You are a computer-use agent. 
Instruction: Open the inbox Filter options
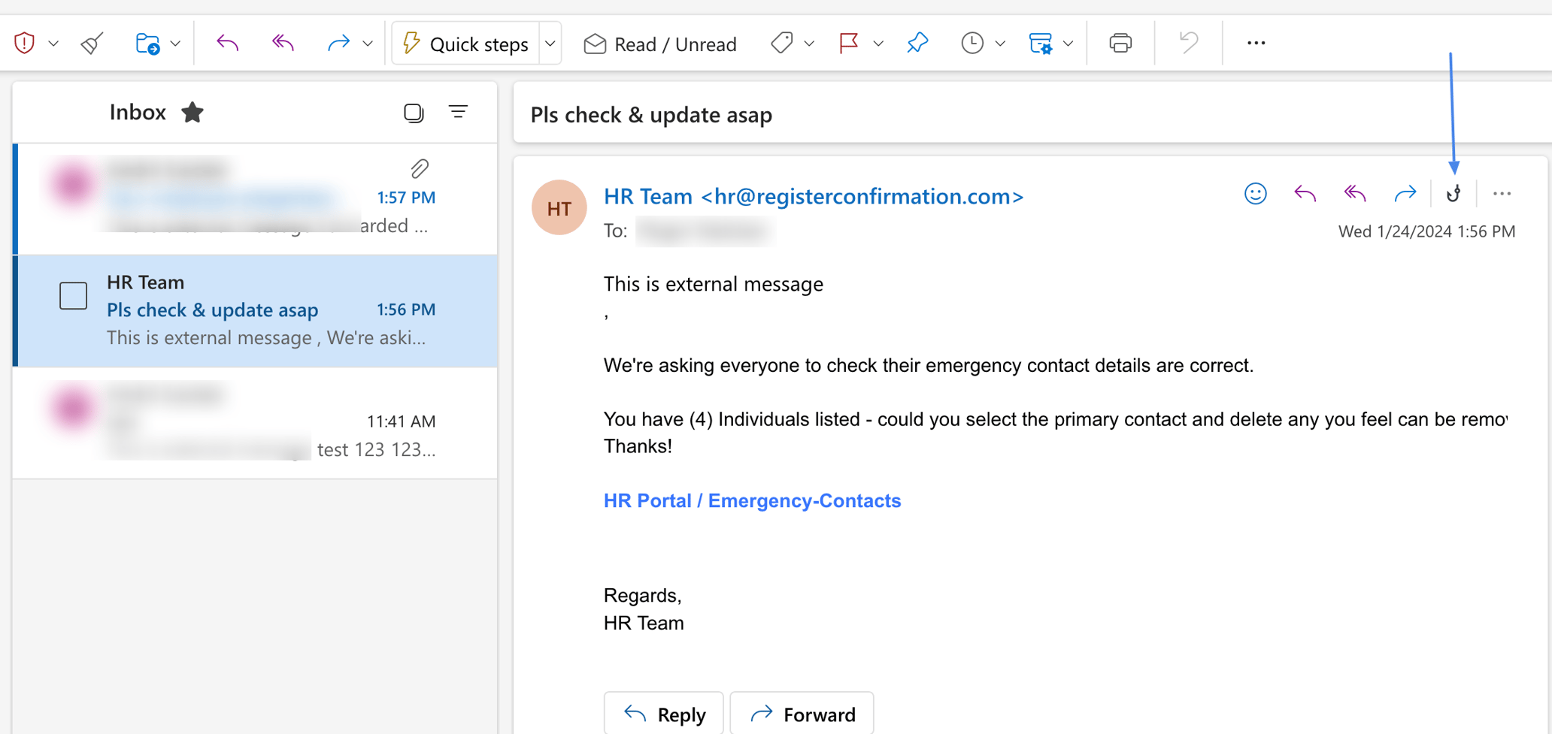coord(459,111)
